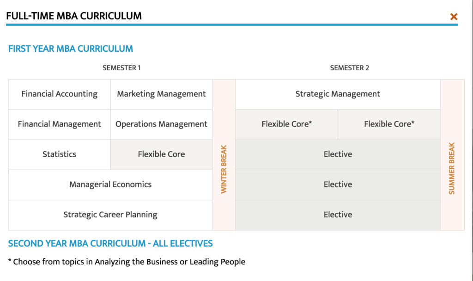This screenshot has height=281, width=473.
Task: Click the First Year MBA Curriculum heading
Action: [71, 49]
